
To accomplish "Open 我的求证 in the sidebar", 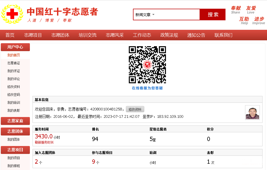I will (14, 71).
